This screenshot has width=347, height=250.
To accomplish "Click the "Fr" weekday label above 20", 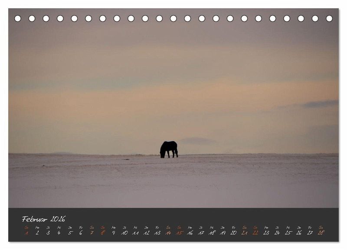I will coord(233,227).
